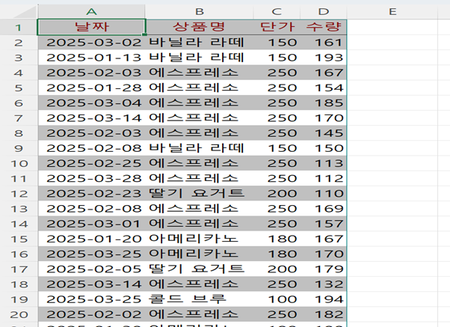Click 에스프레소 in row 4
This screenshot has height=327, width=450.
pos(200,73)
